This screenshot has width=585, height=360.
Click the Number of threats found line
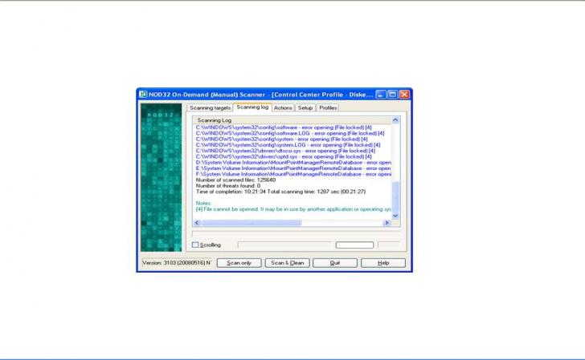[228, 186]
